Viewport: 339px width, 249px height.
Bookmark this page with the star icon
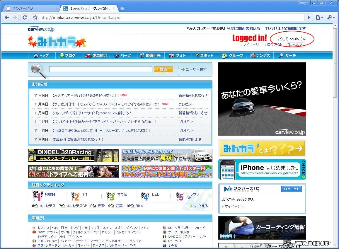(x=35, y=18)
